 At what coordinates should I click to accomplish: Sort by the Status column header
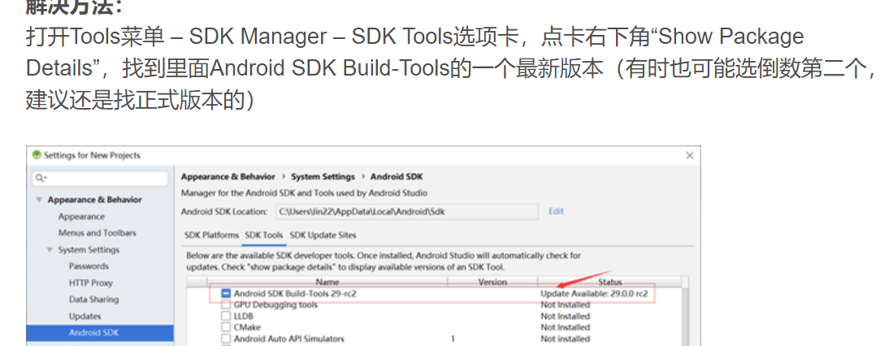tap(609, 282)
